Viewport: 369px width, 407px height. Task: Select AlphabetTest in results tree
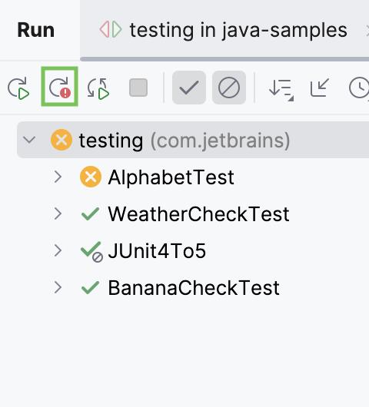[x=171, y=177]
